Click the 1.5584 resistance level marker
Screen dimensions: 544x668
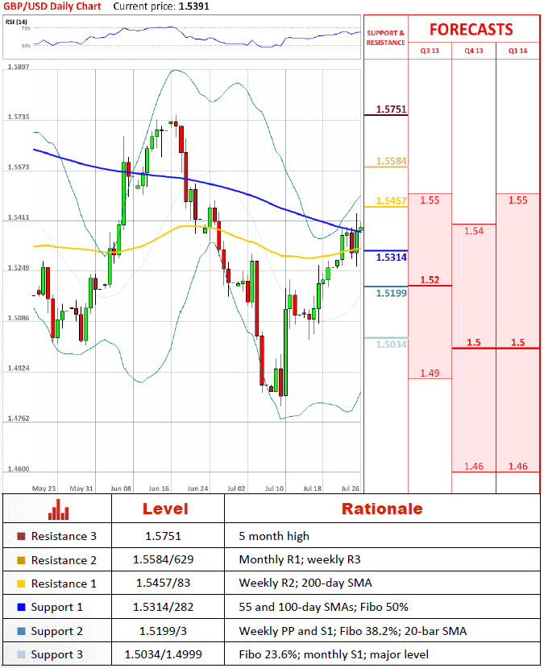pos(391,162)
